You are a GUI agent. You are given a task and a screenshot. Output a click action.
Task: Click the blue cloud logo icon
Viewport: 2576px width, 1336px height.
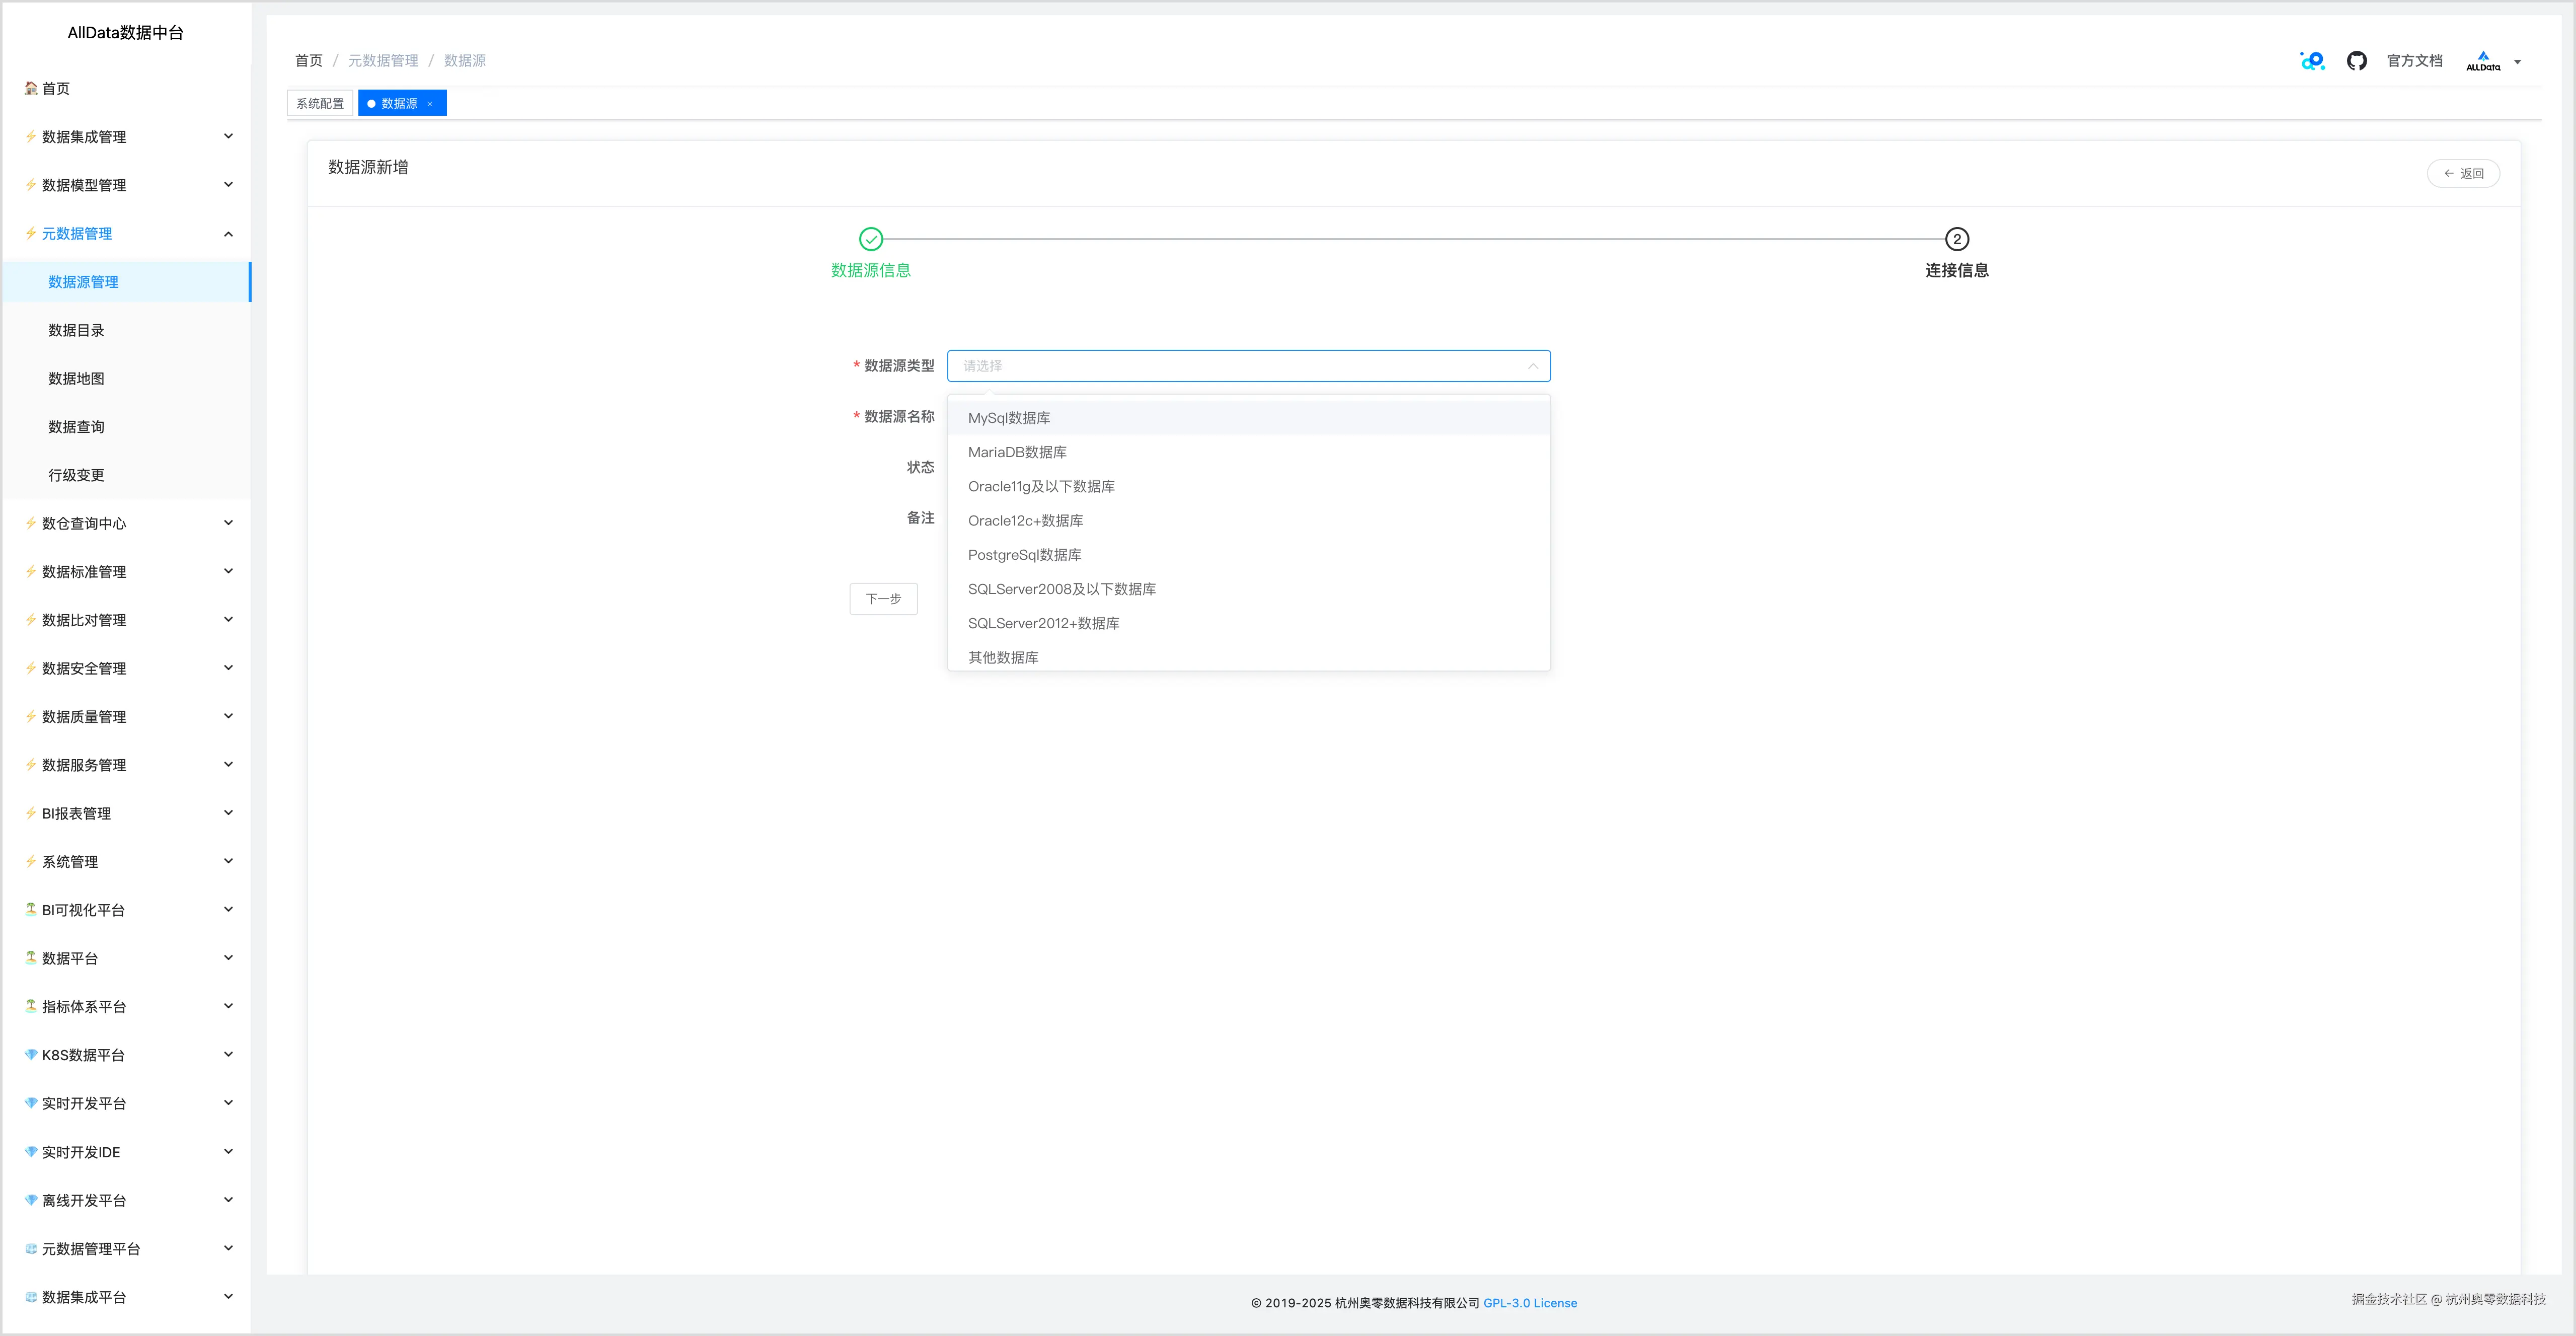pos(2312,61)
